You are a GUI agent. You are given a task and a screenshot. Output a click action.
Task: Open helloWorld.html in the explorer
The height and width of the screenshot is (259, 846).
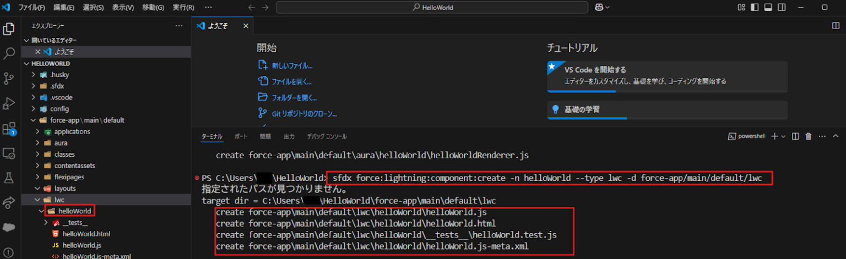(x=86, y=234)
